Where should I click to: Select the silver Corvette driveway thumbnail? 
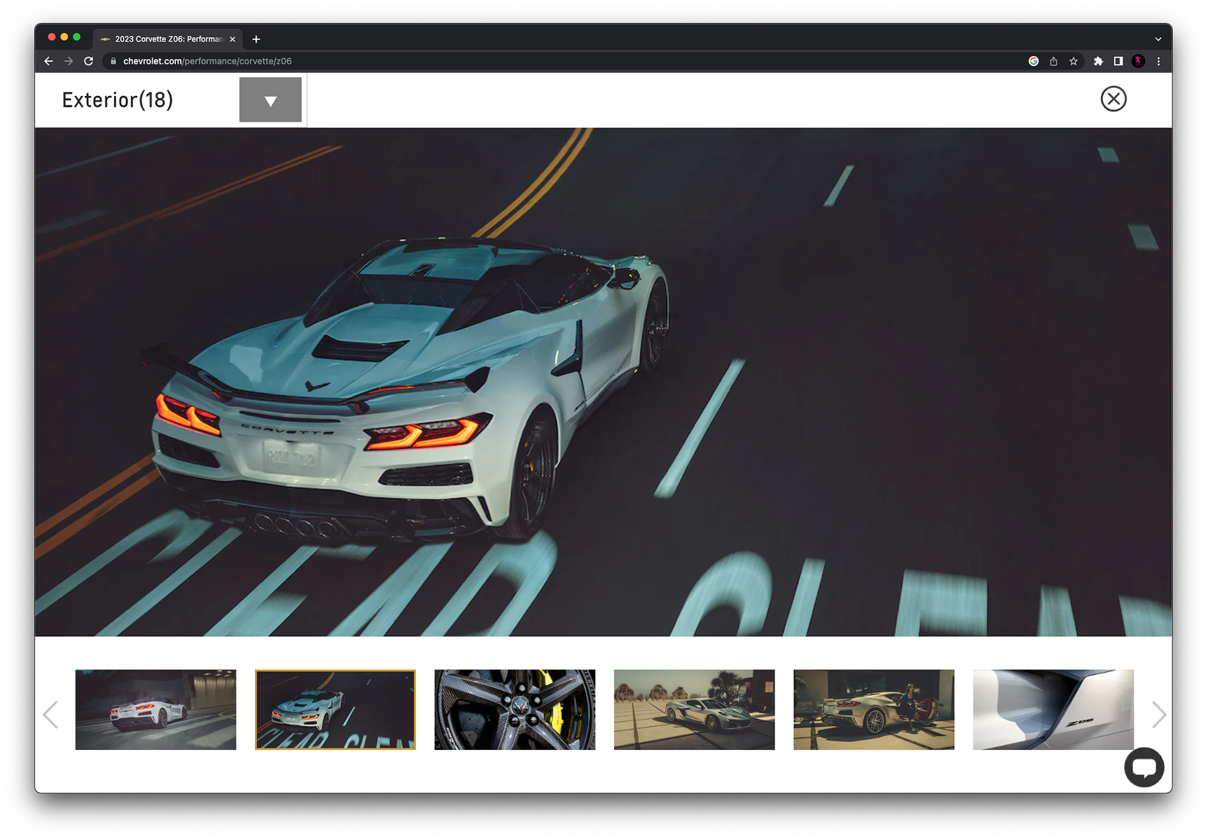click(x=694, y=709)
